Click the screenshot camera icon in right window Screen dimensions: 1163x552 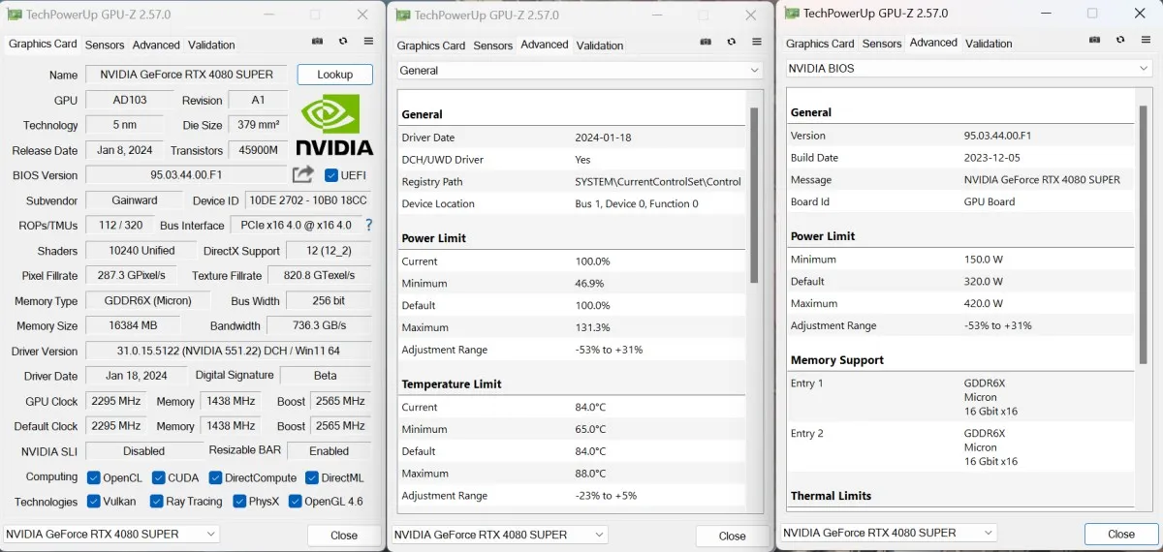[x=1094, y=41]
